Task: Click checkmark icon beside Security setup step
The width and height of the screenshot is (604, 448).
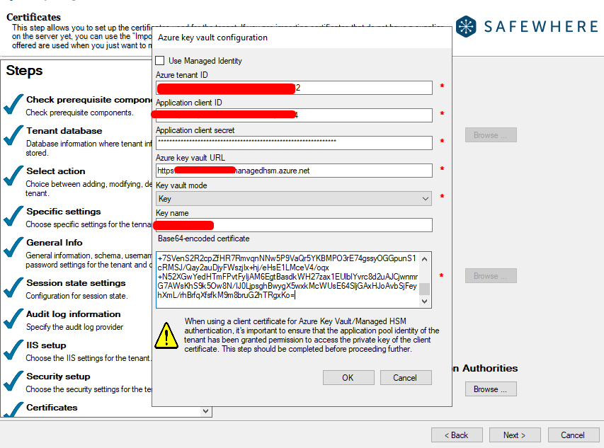Action: click(x=13, y=381)
